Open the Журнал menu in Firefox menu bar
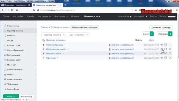Image resolution: width=179 pixels, height=101 pixels. 22,1
